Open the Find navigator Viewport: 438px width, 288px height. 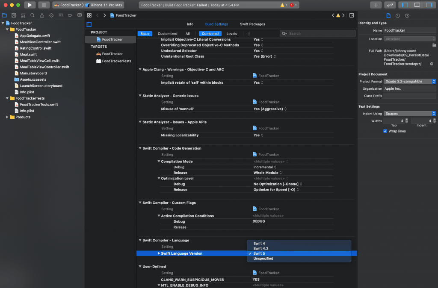[x=33, y=15]
